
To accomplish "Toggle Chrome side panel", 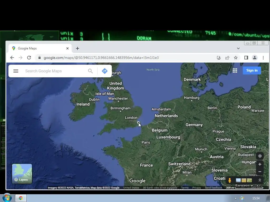I will point(246,58).
